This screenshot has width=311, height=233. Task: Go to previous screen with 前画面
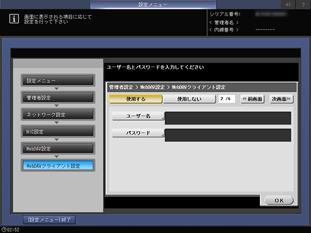[x=253, y=99]
